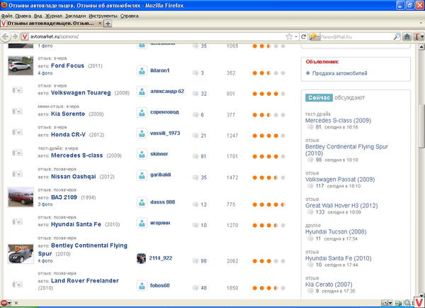Click comment icon under Volkswagen Passat sidebar item
Screen dimensions: 425x308
coord(310,186)
